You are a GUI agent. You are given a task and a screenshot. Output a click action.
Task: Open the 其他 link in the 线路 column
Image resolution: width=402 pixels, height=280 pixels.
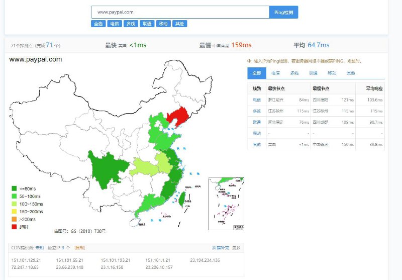[x=257, y=144]
